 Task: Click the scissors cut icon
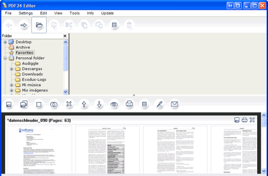pos(69,25)
